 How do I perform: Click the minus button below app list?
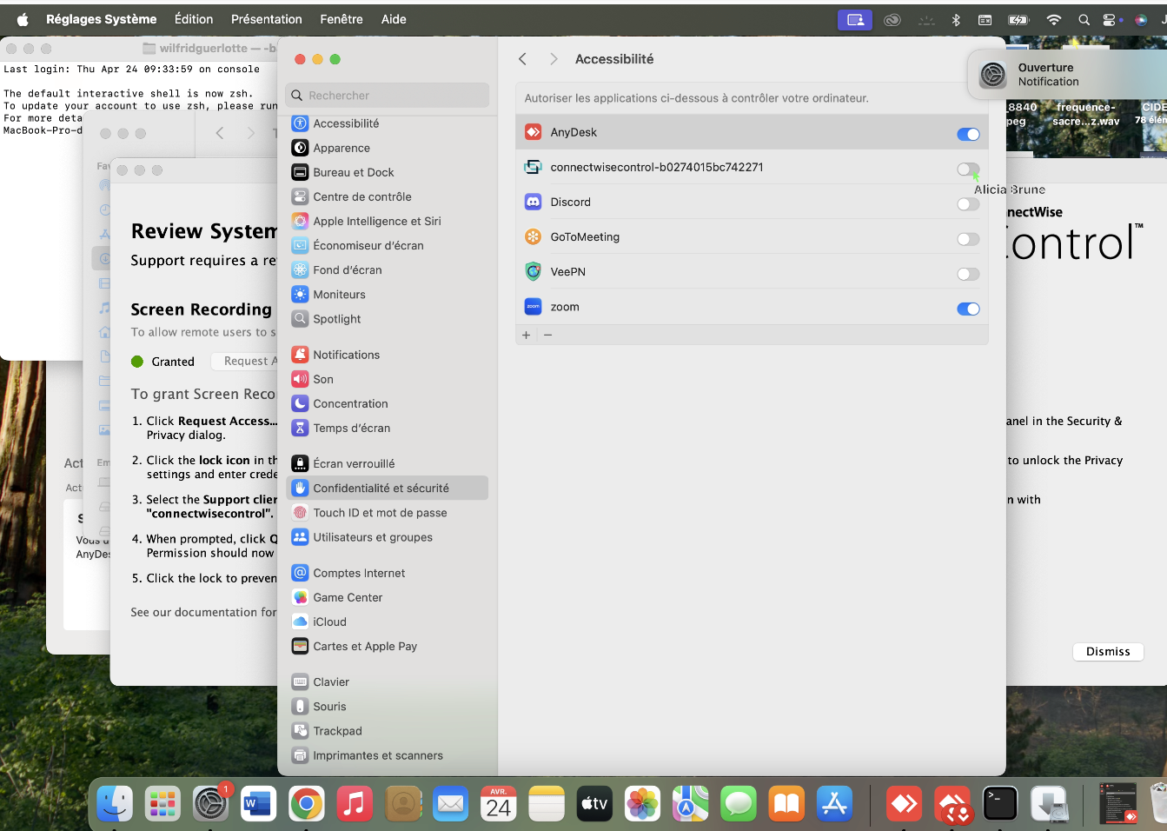[547, 335]
